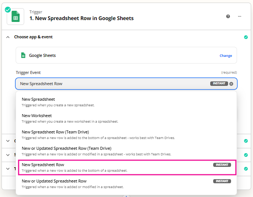The image size is (253, 197).
Task: Pick New Spreadsheet Row (Team Drive) option
Action: click(55, 132)
